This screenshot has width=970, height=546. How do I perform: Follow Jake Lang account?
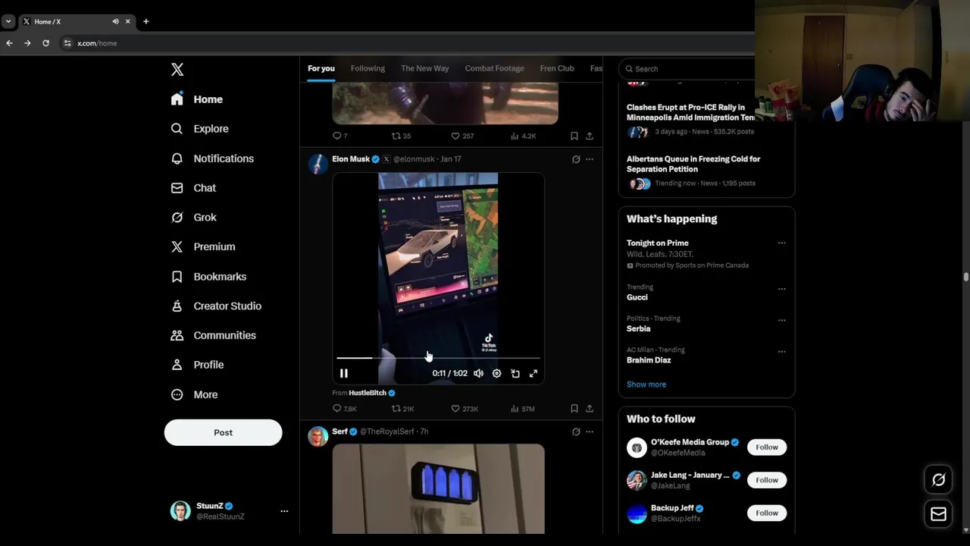tap(767, 480)
